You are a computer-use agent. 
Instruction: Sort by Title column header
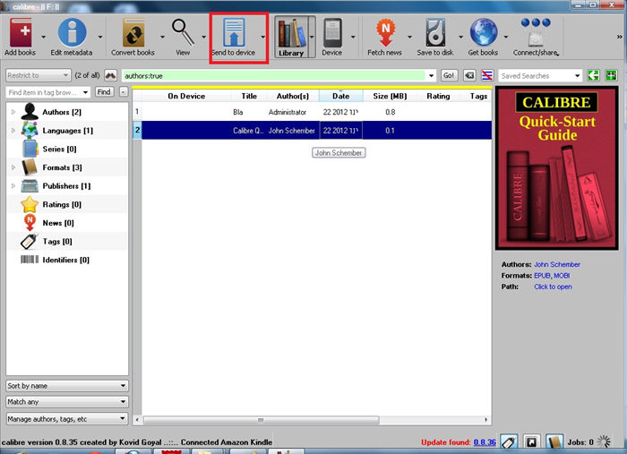pos(249,96)
